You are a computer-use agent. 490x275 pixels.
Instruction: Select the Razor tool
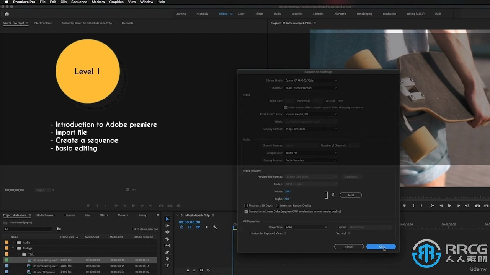(x=167, y=239)
